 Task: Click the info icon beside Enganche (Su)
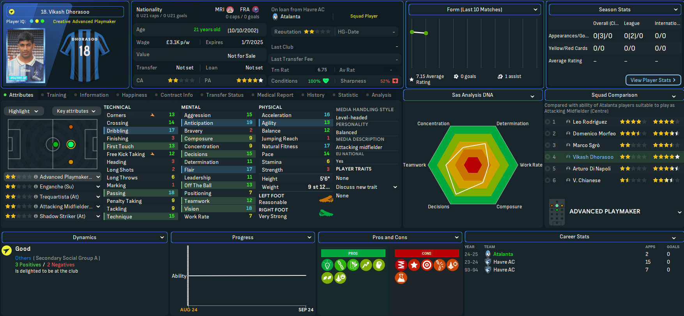coord(36,187)
